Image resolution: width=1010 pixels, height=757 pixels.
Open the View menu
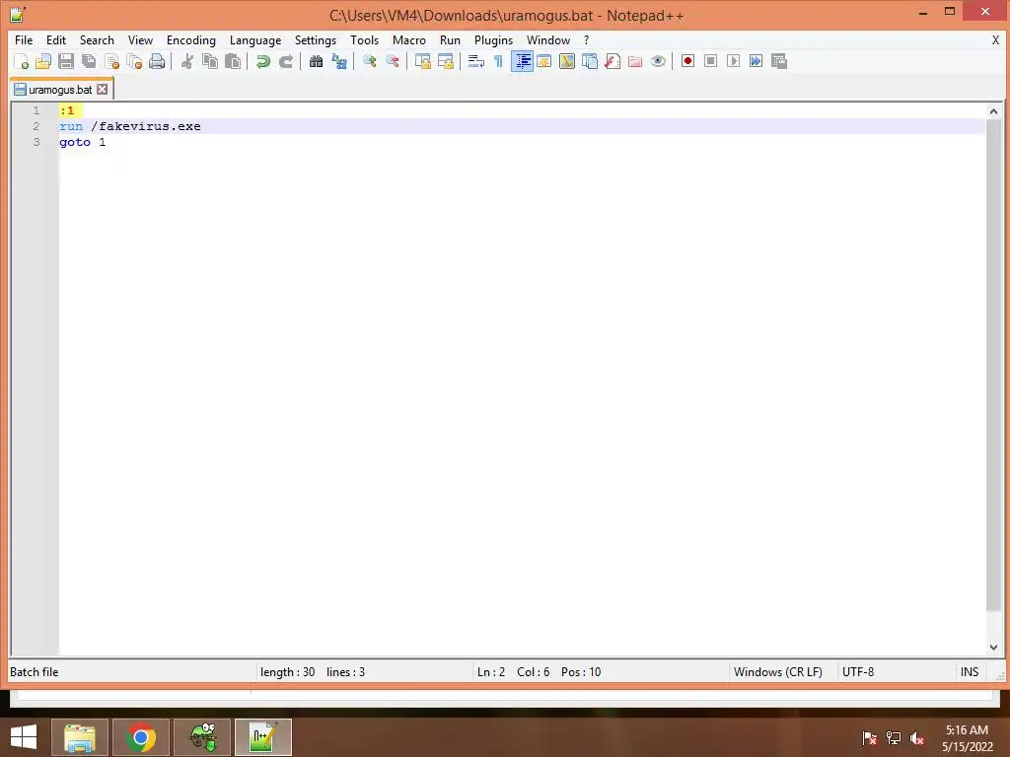140,39
